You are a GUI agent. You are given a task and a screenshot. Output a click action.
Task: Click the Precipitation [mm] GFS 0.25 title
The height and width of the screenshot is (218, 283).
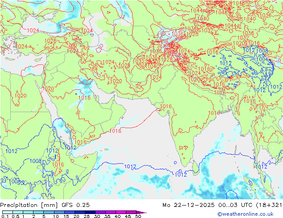[45, 205]
